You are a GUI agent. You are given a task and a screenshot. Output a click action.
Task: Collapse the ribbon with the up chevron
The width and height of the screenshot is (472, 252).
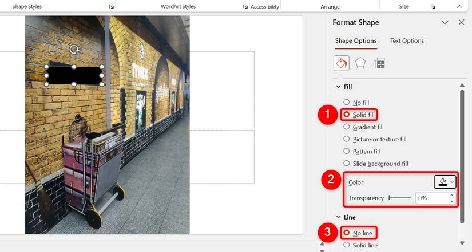459,6
